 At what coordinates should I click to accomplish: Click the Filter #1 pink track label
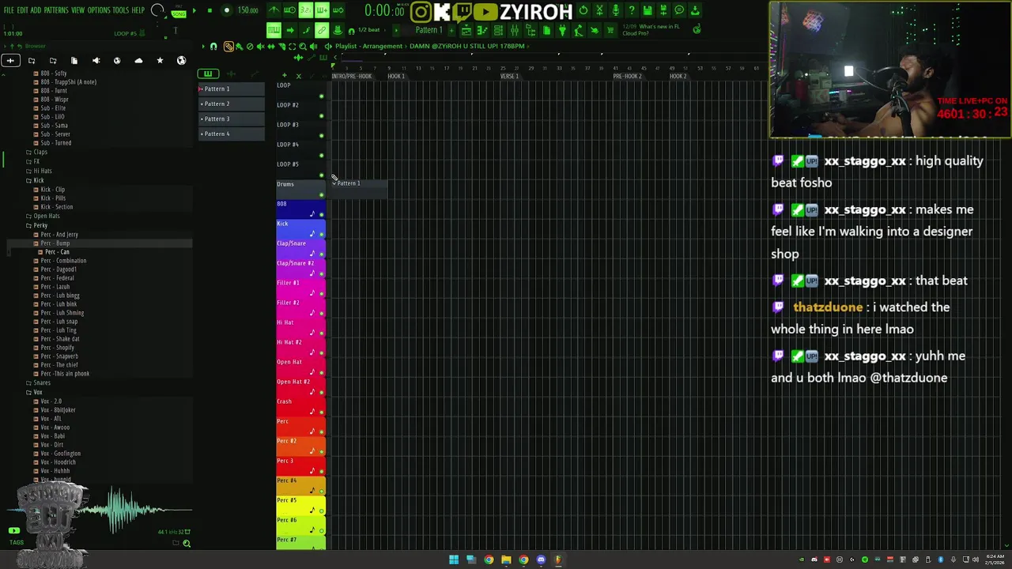(300, 288)
